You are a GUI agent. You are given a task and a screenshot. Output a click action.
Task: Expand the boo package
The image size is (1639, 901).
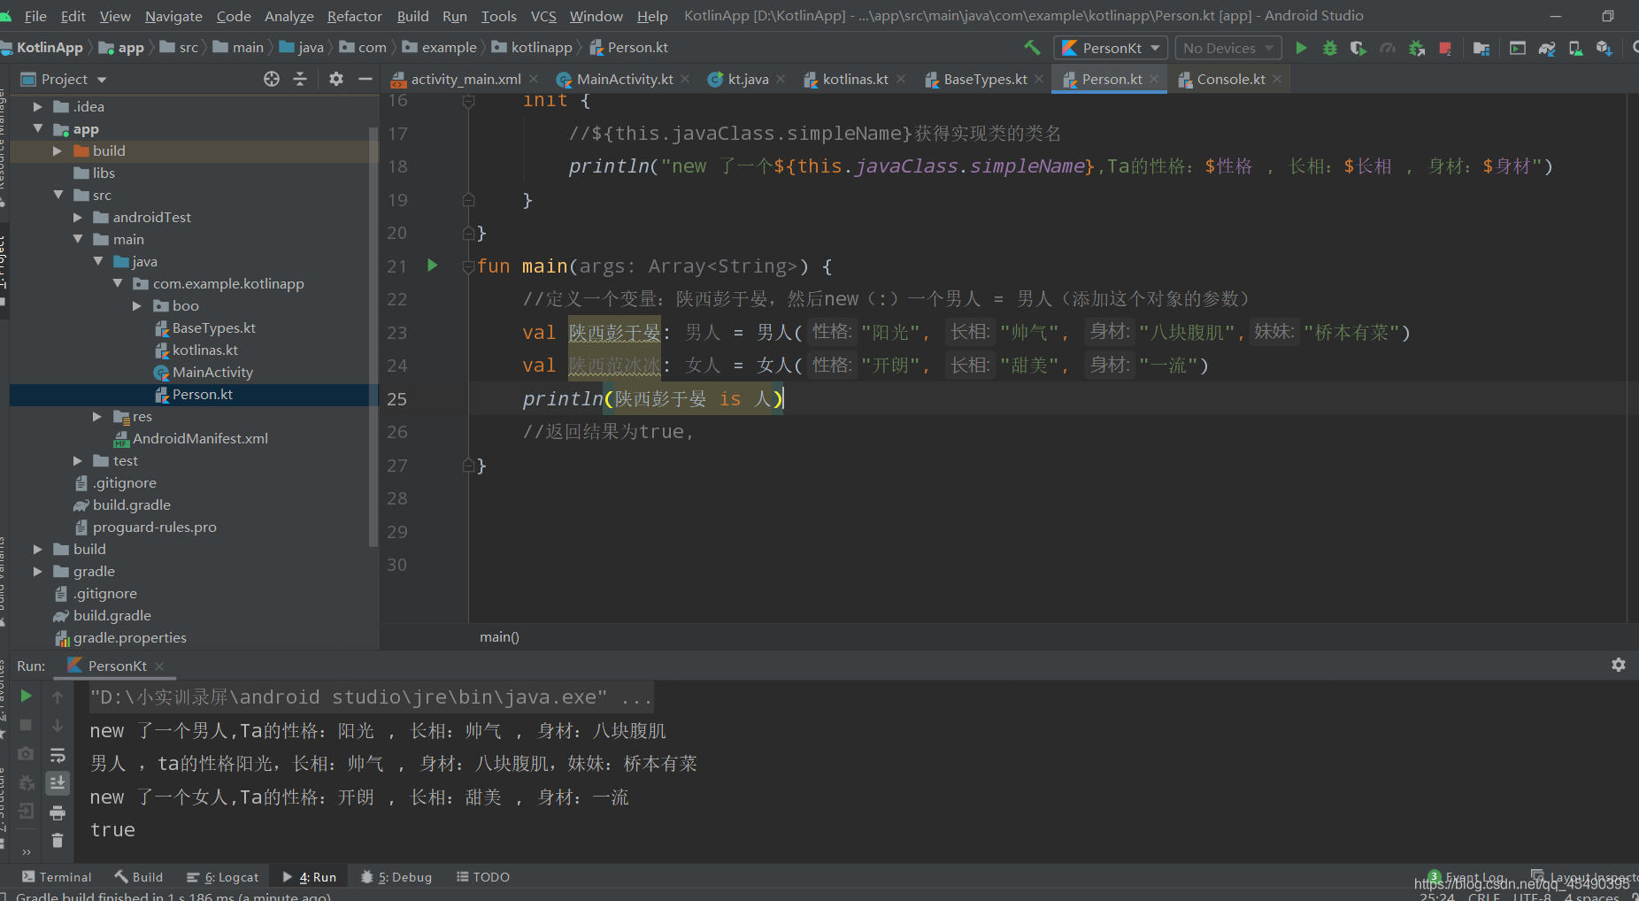tap(137, 305)
